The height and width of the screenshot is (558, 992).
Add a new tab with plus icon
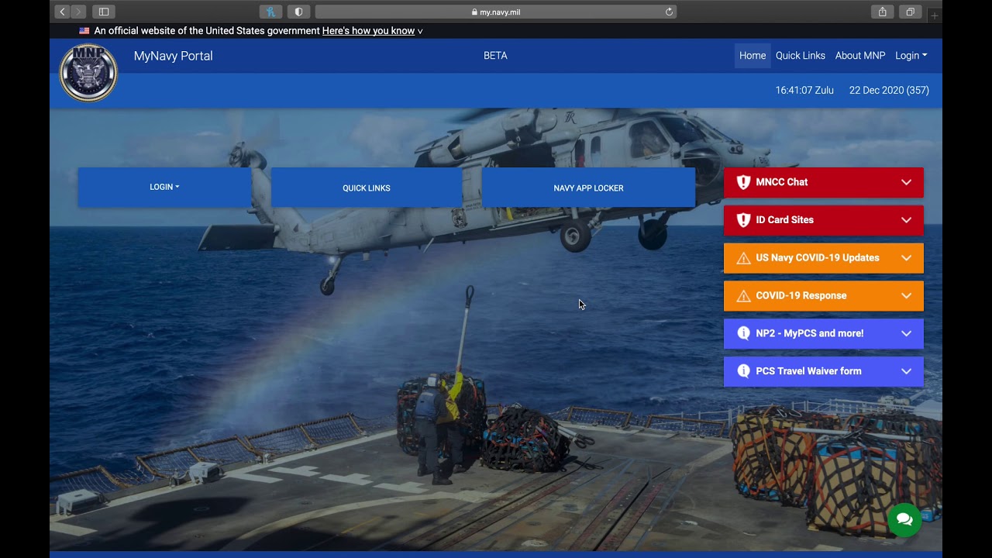click(x=935, y=15)
